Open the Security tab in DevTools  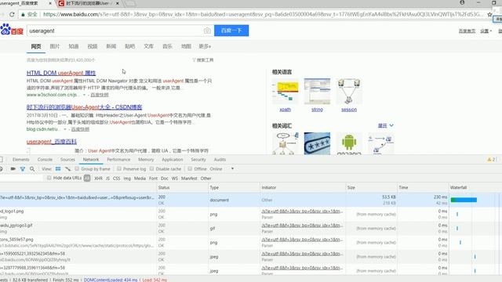198,160
